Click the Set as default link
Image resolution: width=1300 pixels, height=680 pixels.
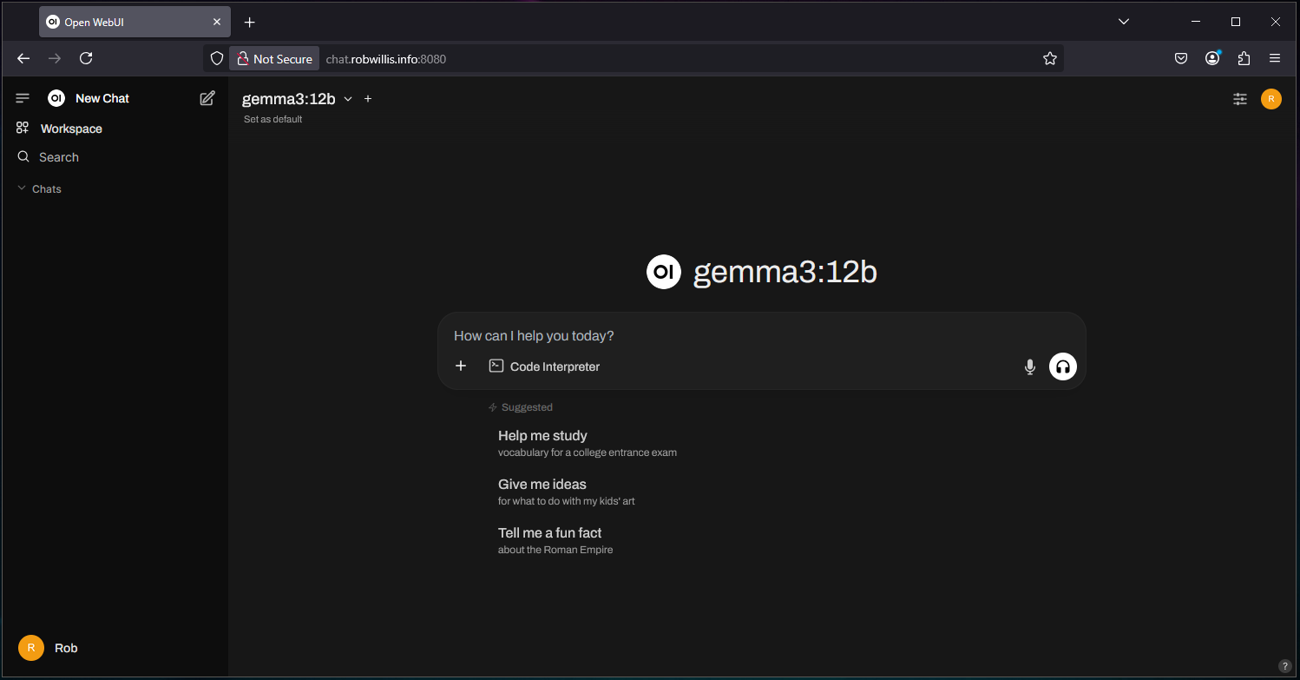[x=272, y=119]
